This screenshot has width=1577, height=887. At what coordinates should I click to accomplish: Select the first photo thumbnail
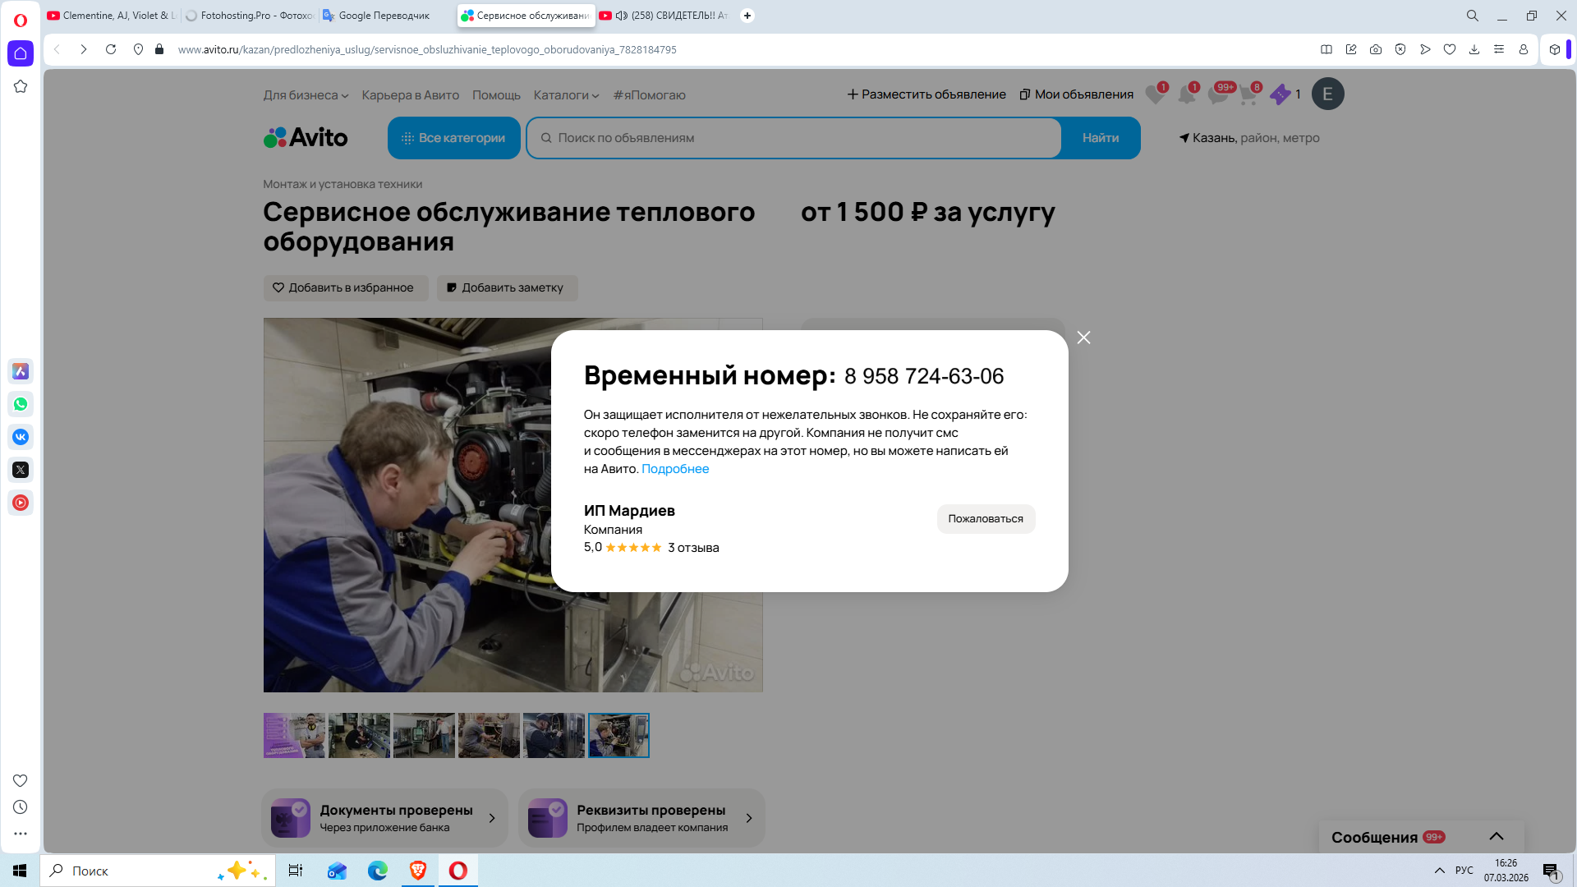(294, 735)
